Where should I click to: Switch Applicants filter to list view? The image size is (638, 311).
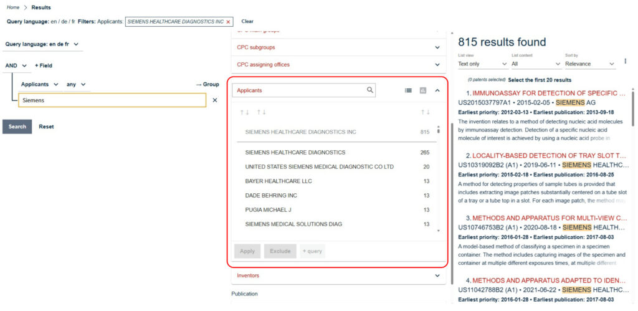pos(408,90)
